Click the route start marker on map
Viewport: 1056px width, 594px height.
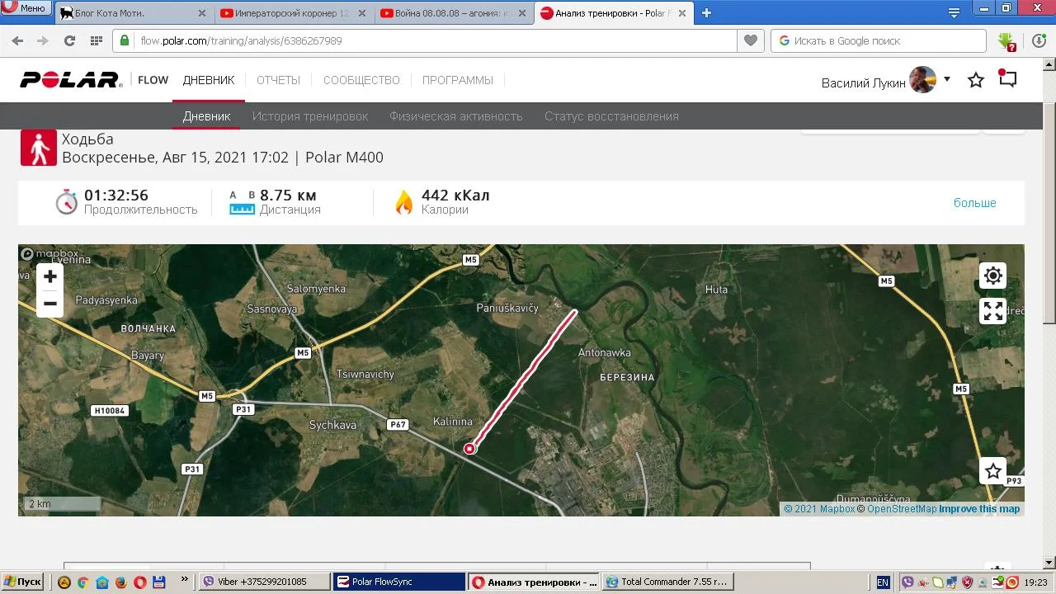point(469,449)
